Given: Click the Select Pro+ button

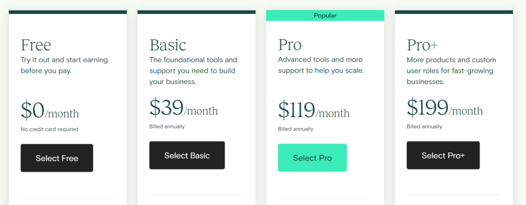Looking at the screenshot, I should [443, 155].
